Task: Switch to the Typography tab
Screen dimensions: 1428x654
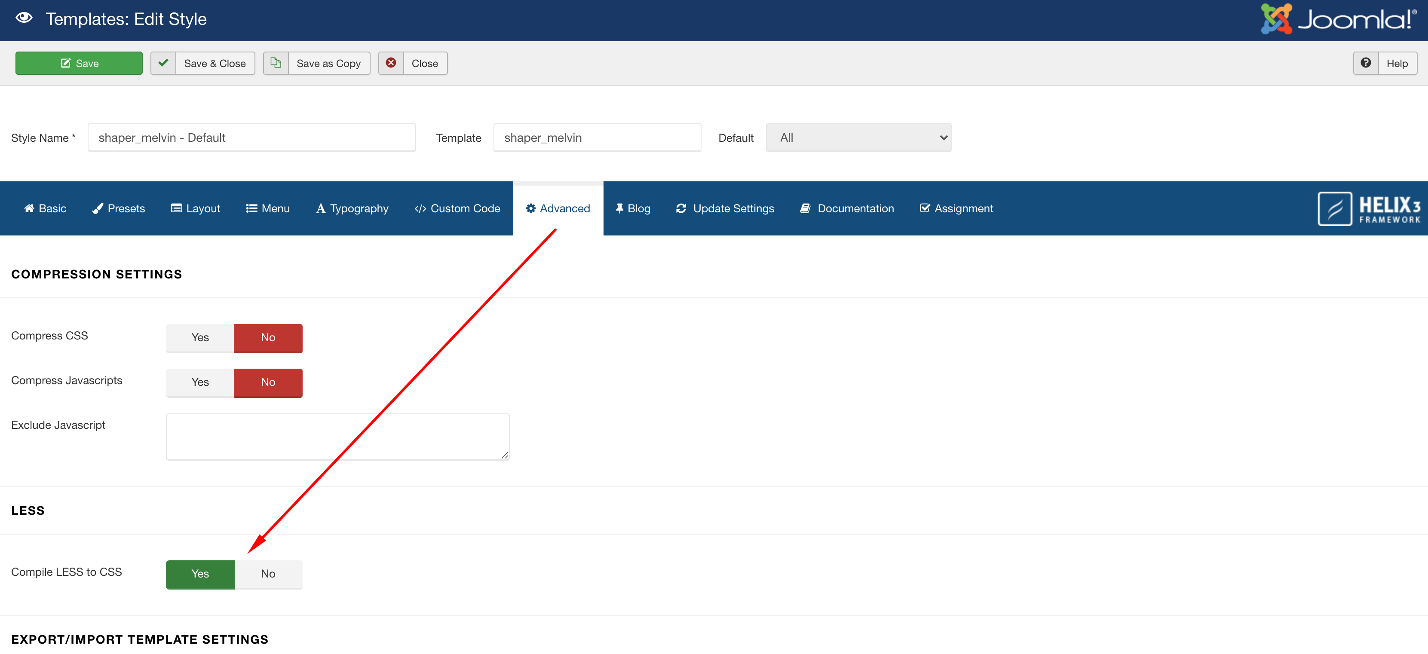Action: (352, 209)
